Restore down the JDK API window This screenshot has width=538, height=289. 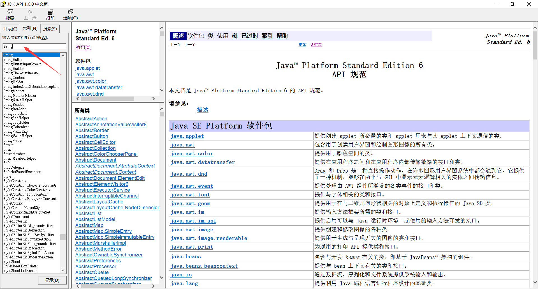513,4
